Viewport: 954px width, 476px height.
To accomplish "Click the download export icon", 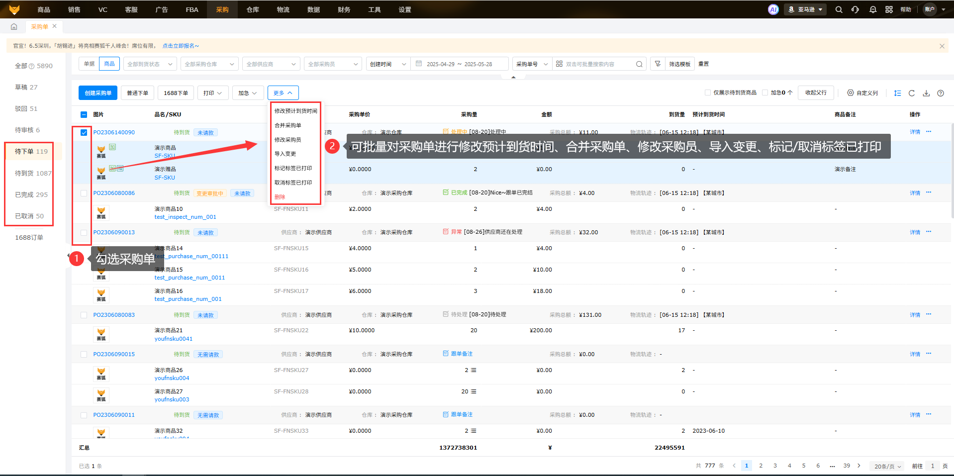I will tap(926, 93).
